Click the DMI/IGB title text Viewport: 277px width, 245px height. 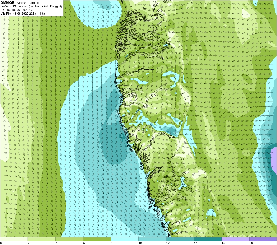pos(8,3)
